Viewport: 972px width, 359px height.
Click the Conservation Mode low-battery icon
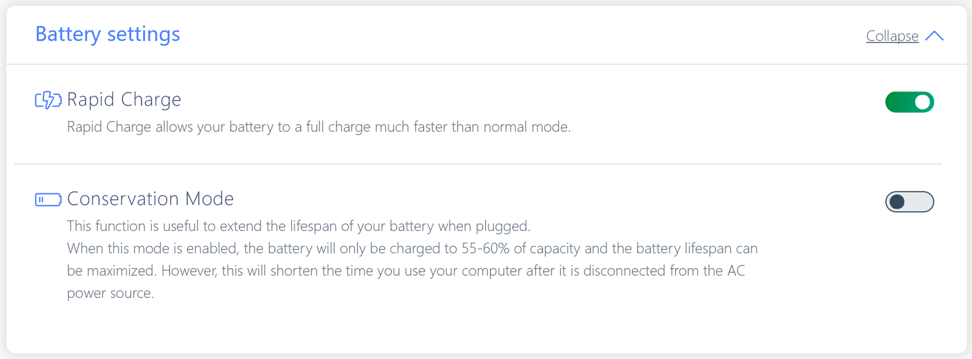coord(48,199)
